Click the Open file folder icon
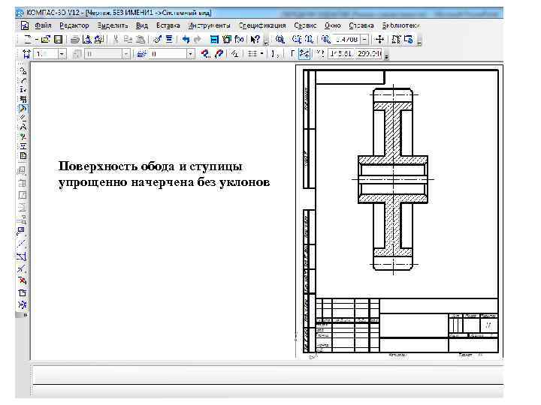 click(x=46, y=39)
